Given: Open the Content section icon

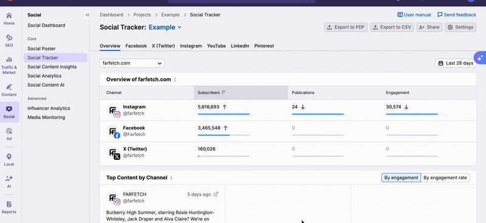Looking at the screenshot, I should [x=9, y=87].
